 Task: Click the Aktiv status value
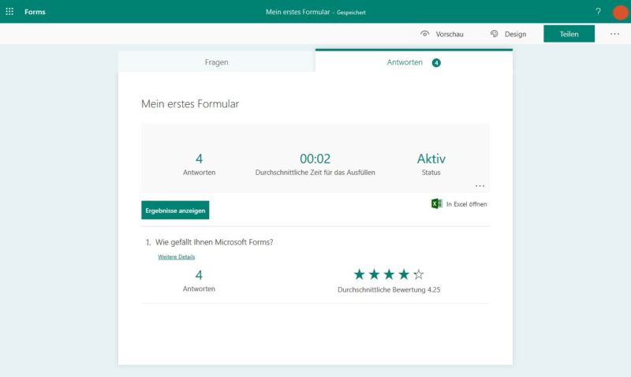coord(431,159)
